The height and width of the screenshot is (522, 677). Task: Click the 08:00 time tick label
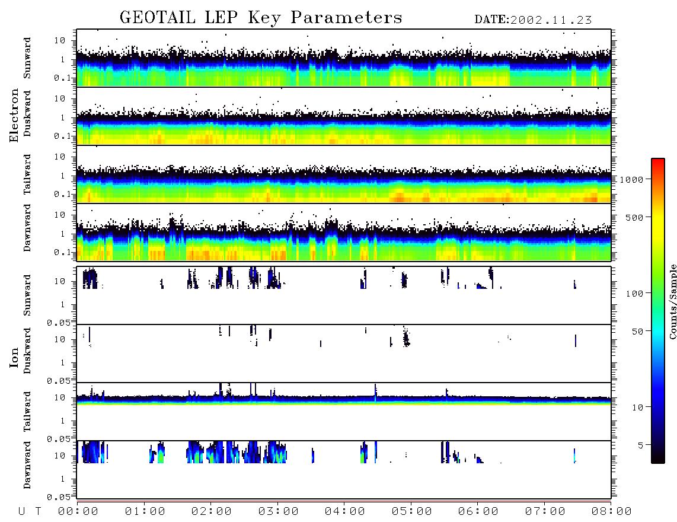pos(612,512)
